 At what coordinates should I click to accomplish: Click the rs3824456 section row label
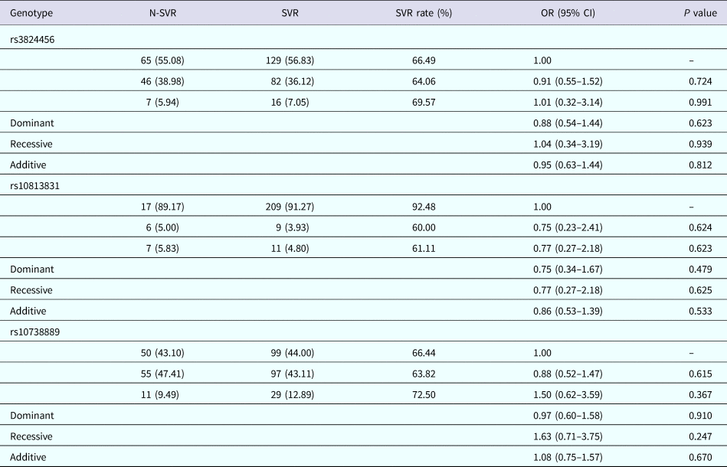click(x=35, y=38)
